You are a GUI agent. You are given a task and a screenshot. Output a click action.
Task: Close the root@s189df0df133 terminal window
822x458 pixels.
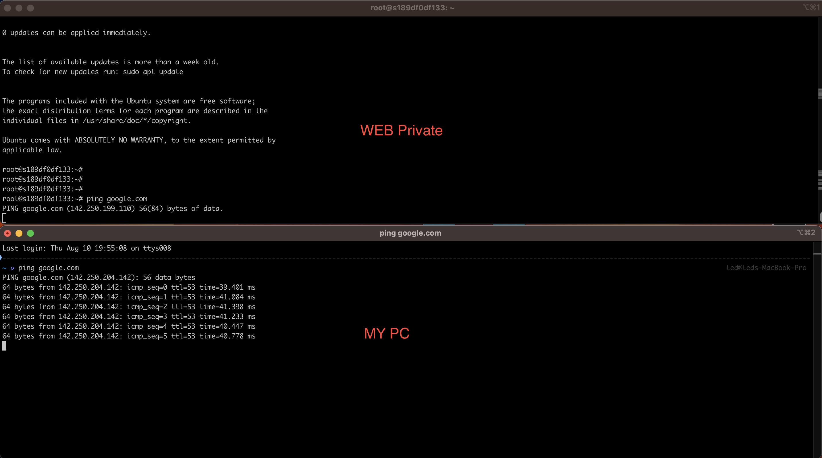pyautogui.click(x=8, y=8)
